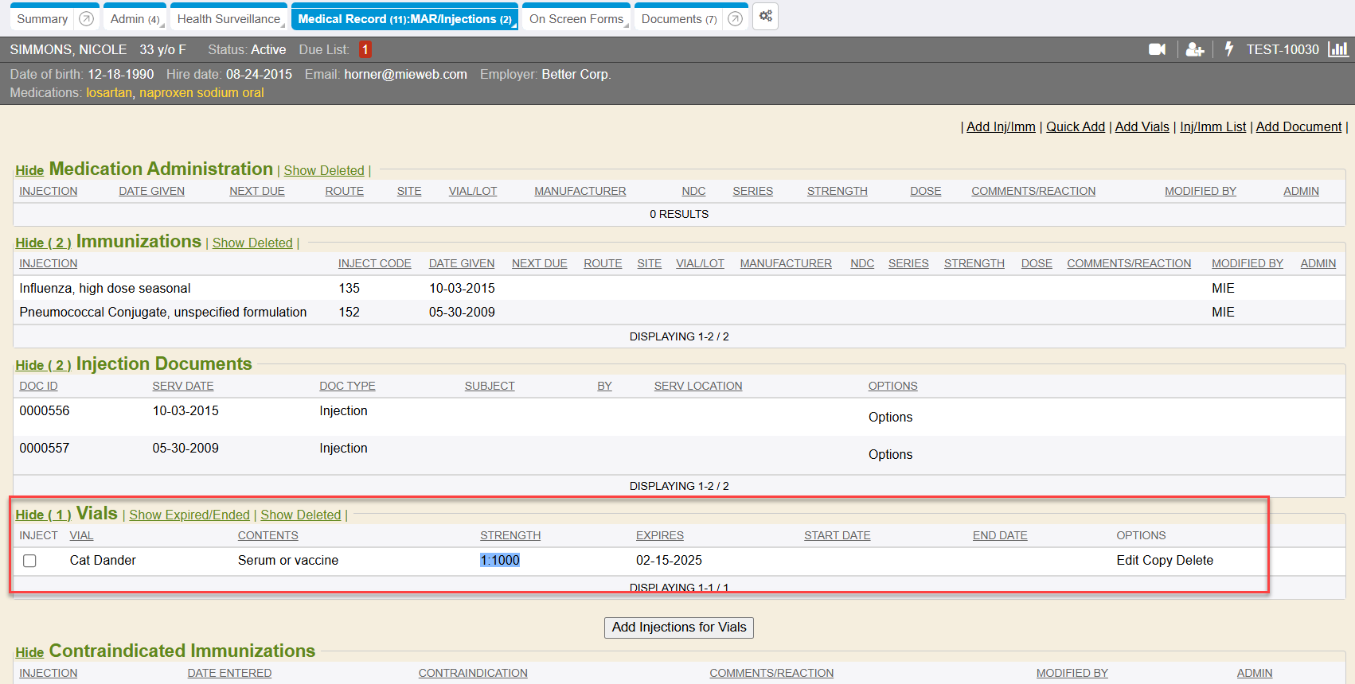Open the bar chart icon beside TEST-10030

[x=1338, y=49]
